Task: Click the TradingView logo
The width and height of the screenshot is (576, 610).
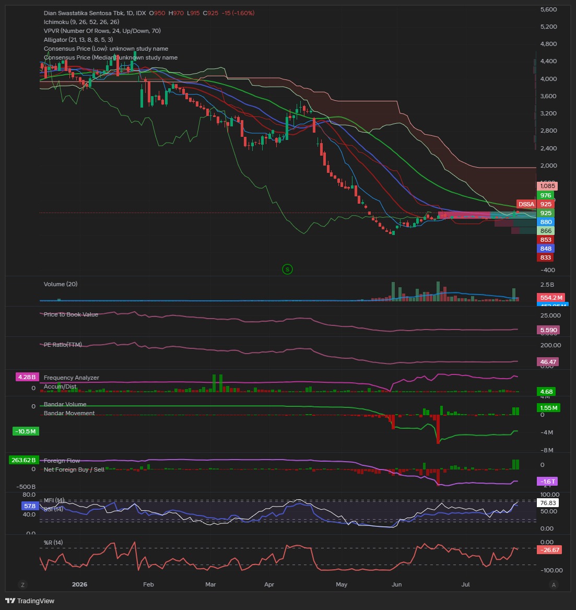Action: (x=30, y=601)
